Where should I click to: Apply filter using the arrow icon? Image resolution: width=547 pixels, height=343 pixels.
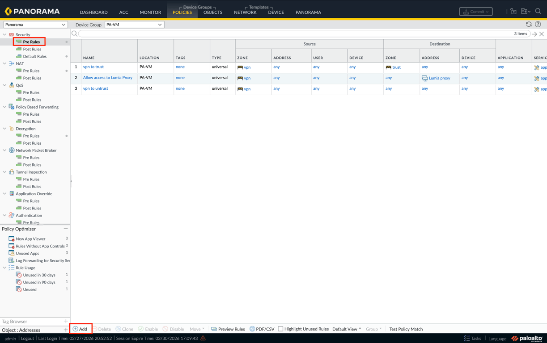[534, 34]
